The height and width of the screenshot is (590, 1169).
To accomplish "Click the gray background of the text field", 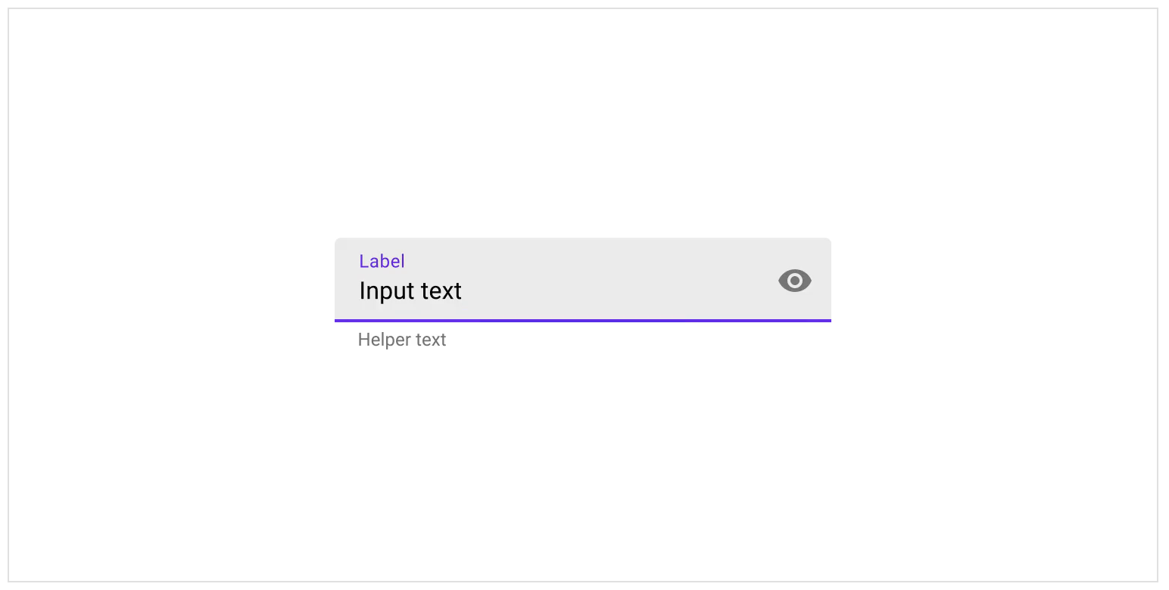I will (x=644, y=257).
